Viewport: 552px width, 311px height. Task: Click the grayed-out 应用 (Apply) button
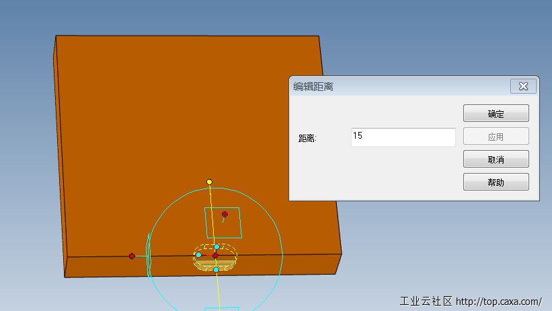tap(496, 137)
